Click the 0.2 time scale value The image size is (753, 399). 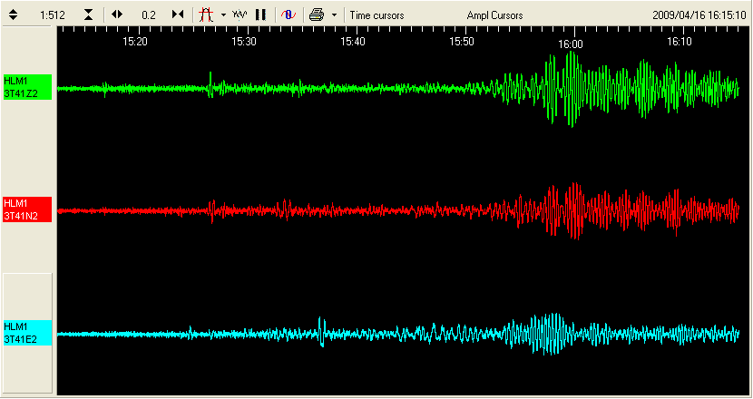click(x=148, y=15)
